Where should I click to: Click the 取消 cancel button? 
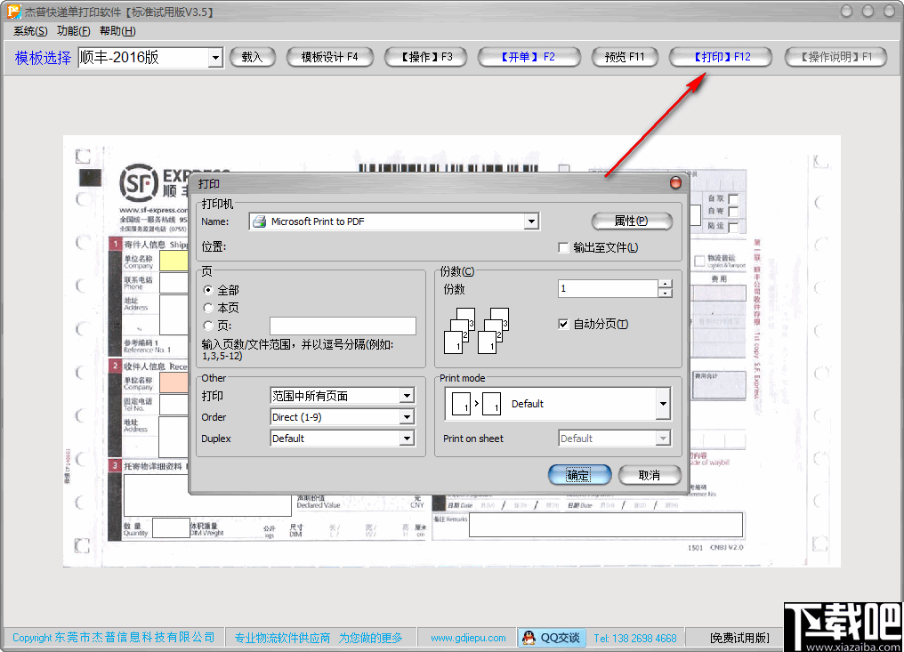click(650, 475)
